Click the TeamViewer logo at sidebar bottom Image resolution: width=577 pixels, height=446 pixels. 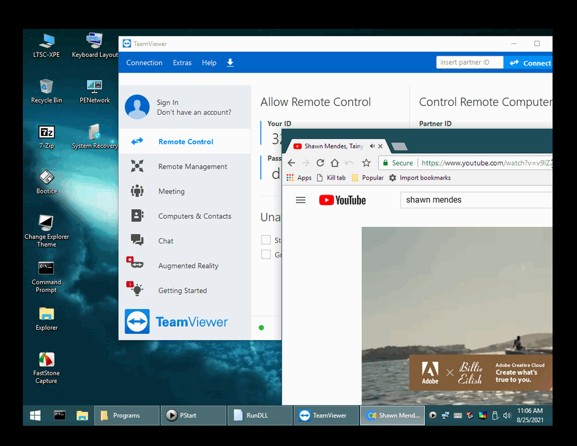coord(176,321)
